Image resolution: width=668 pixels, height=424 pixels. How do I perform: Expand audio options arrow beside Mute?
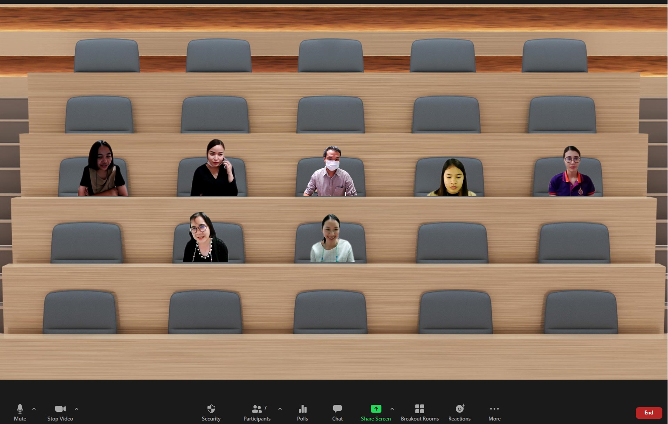(34, 409)
